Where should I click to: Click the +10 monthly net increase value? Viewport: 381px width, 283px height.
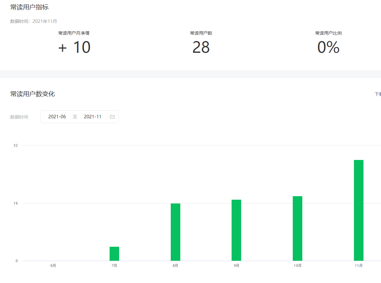pos(74,47)
